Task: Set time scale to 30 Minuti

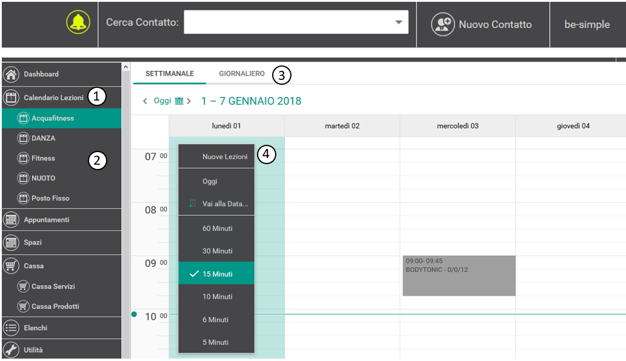Action: coord(216,251)
